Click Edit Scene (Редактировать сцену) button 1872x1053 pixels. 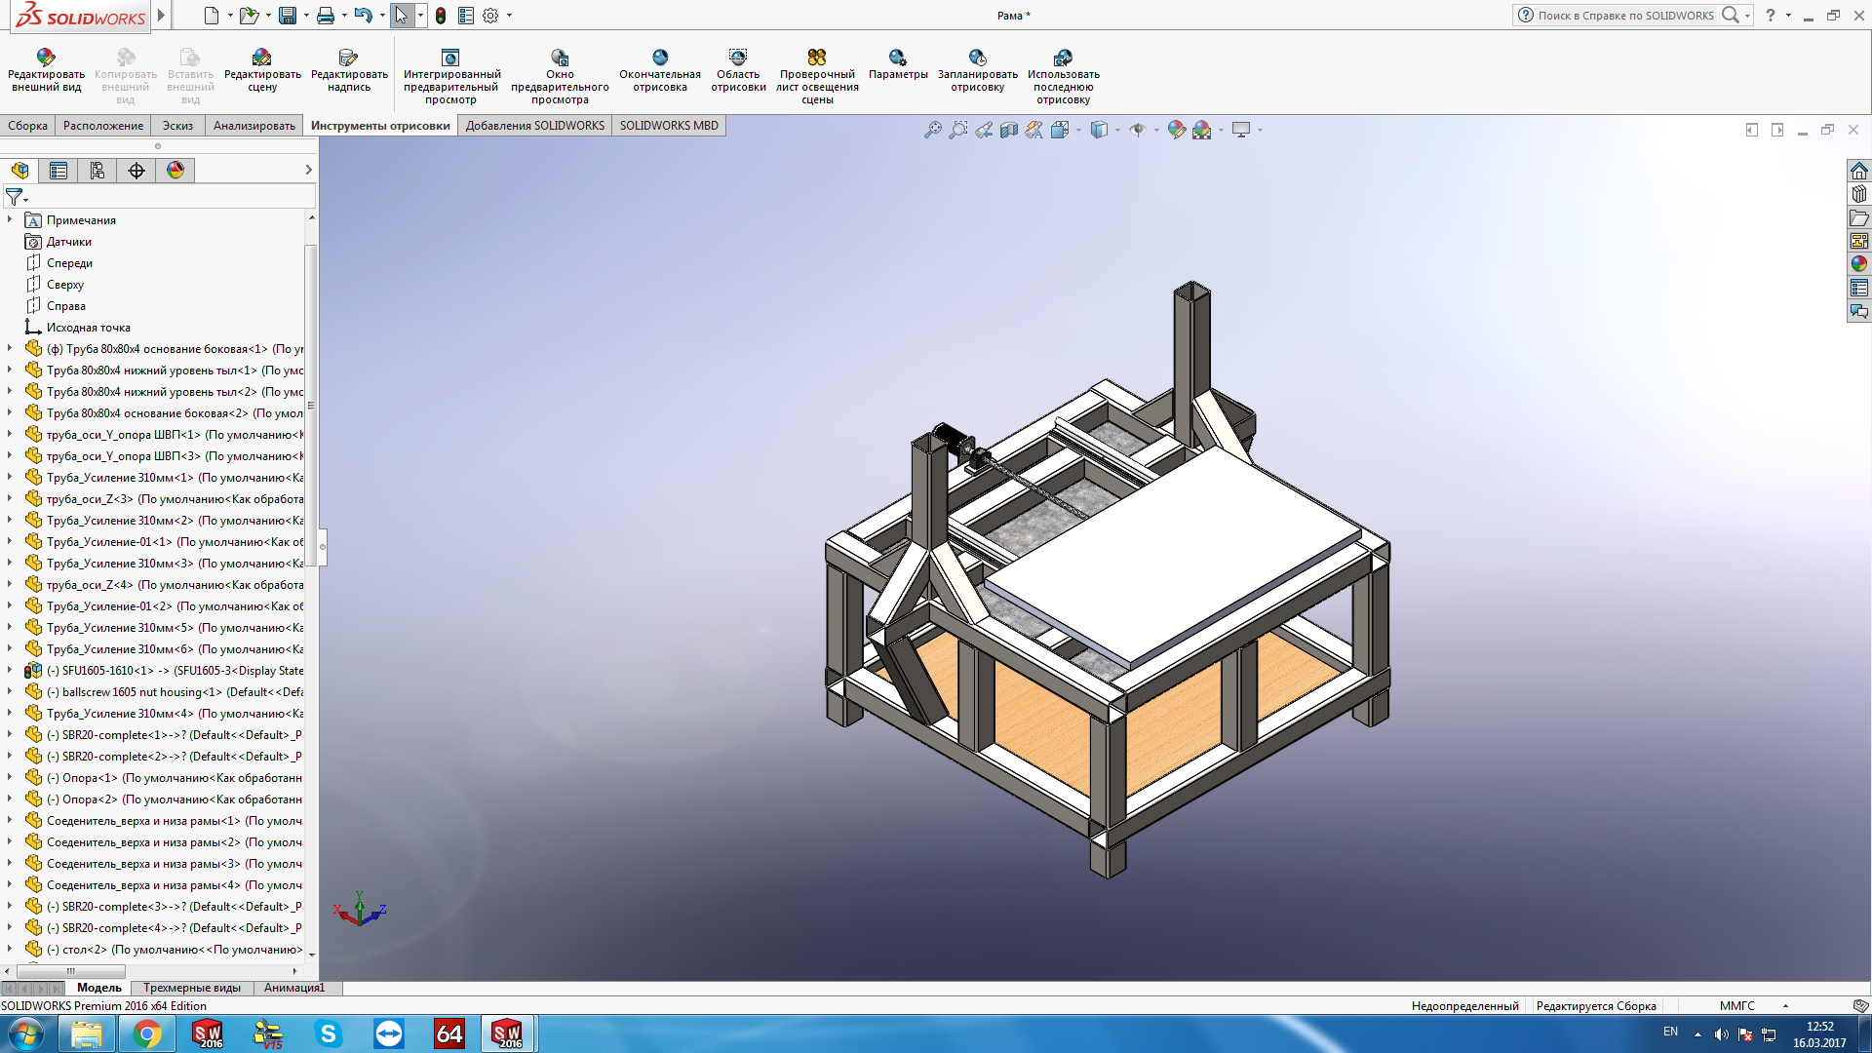coord(262,58)
